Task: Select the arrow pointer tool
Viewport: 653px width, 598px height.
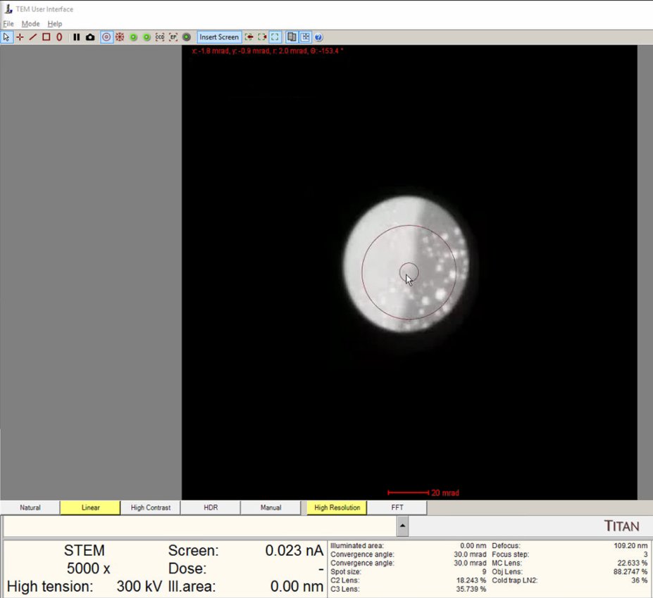Action: click(6, 37)
